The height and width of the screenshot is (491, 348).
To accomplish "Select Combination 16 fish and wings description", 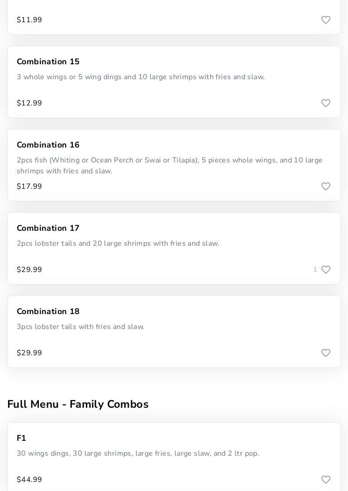I will click(169, 166).
